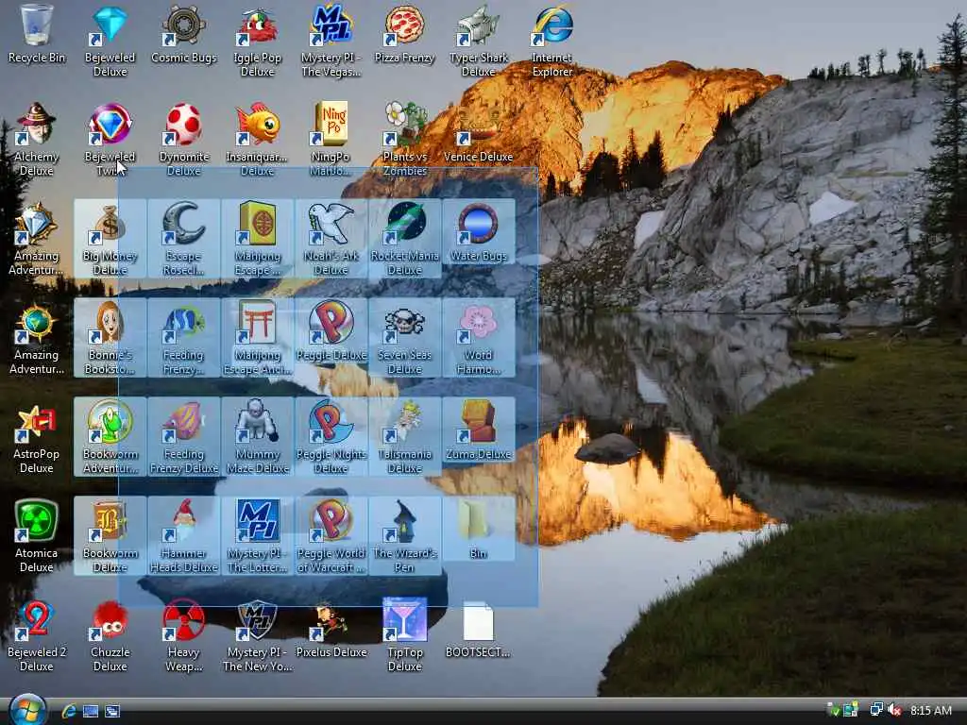Image resolution: width=967 pixels, height=725 pixels.
Task: Select the Talismania Deluxe shortcut
Action: click(x=404, y=436)
